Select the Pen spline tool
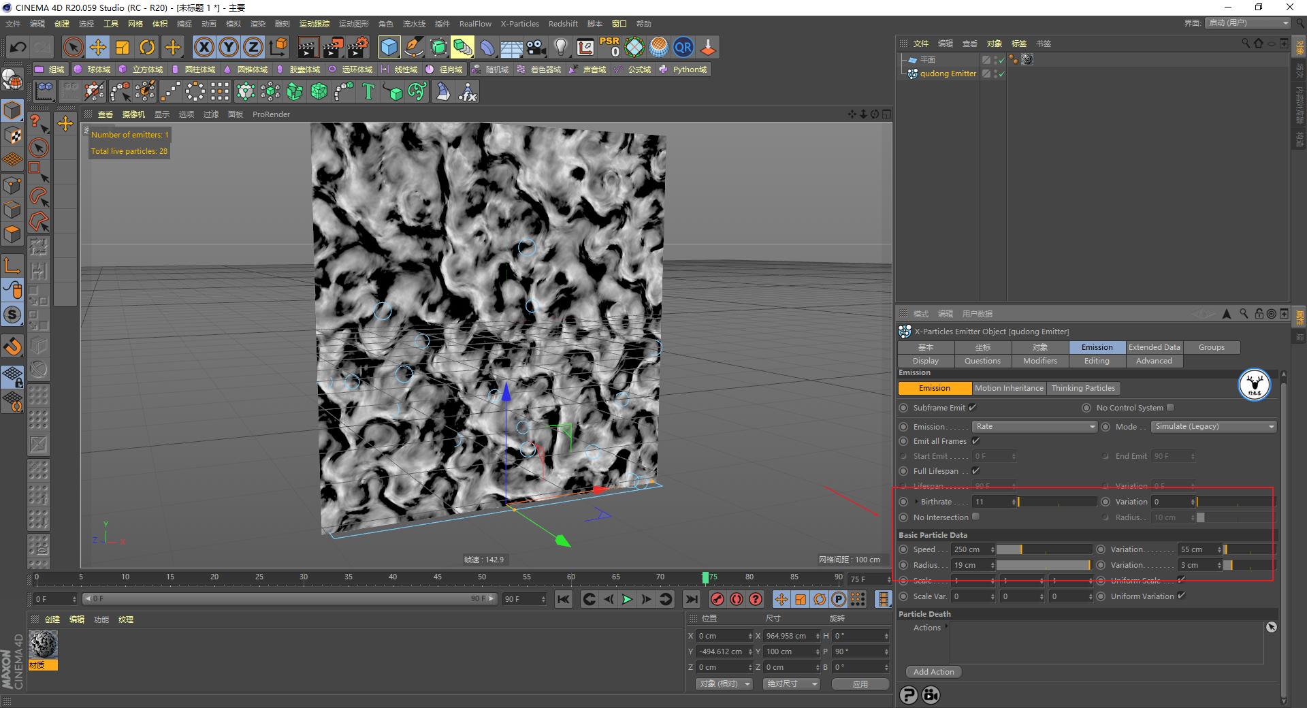Image resolution: width=1307 pixels, height=708 pixels. point(414,47)
